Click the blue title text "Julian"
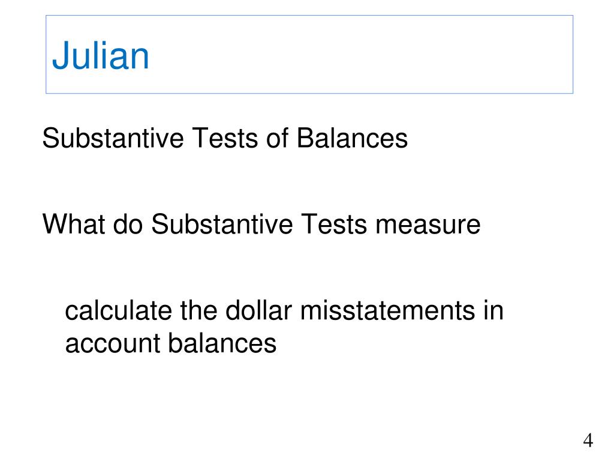The image size is (614, 461). pyautogui.click(x=100, y=56)
